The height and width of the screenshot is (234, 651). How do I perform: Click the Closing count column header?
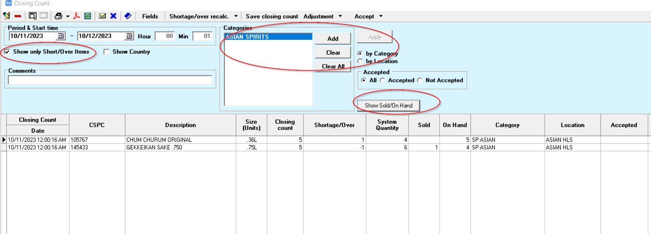coord(285,125)
